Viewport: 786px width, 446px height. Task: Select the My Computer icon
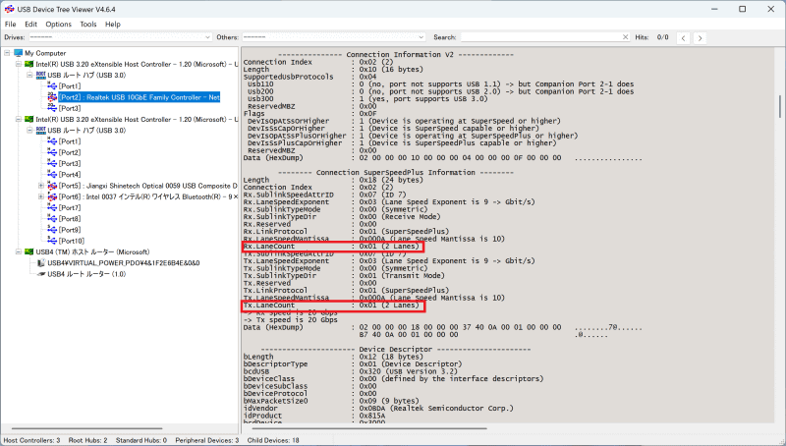19,53
